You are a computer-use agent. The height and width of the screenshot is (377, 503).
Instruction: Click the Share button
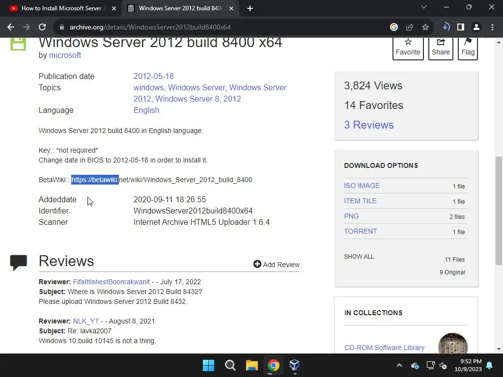pyautogui.click(x=441, y=48)
